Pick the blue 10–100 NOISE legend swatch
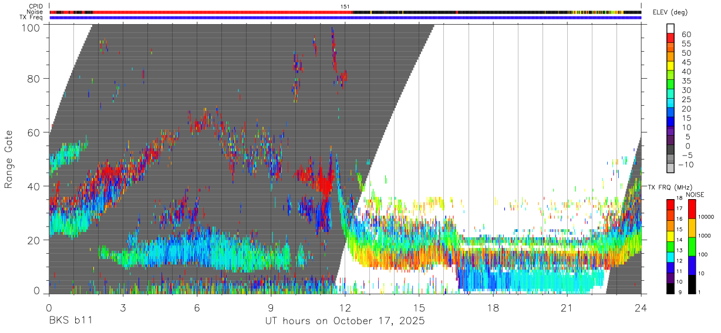Screen dimensions: 721x333 [x=692, y=264]
